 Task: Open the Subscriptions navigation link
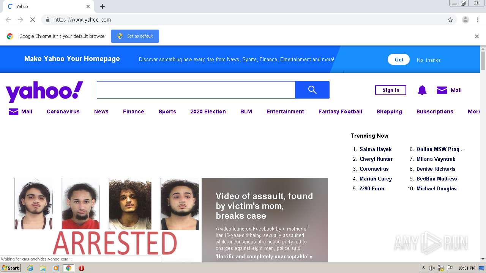(x=435, y=111)
